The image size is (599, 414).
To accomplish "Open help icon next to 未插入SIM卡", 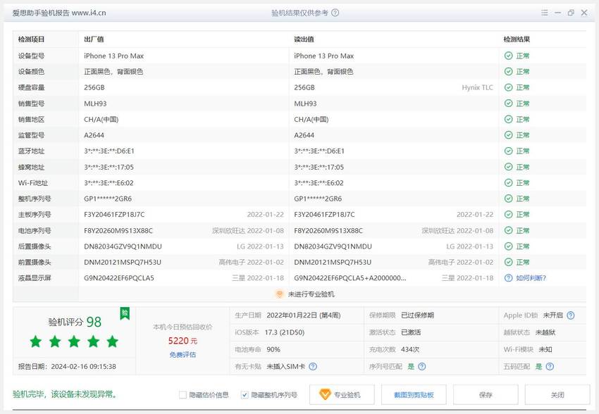I will (x=313, y=366).
